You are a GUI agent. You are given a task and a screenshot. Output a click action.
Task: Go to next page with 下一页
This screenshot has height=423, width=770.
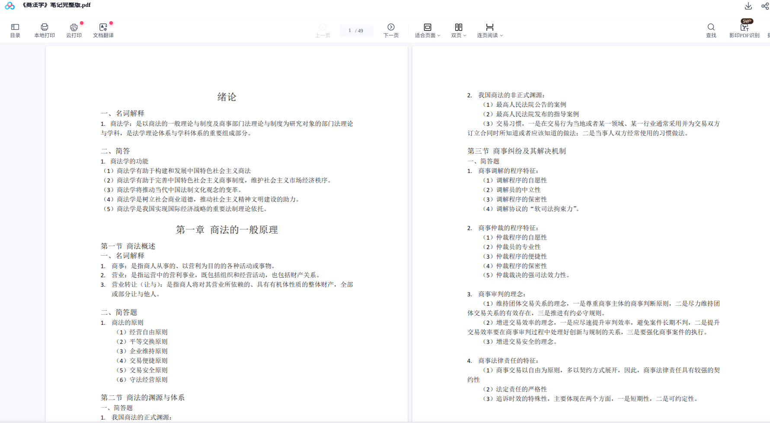(391, 30)
